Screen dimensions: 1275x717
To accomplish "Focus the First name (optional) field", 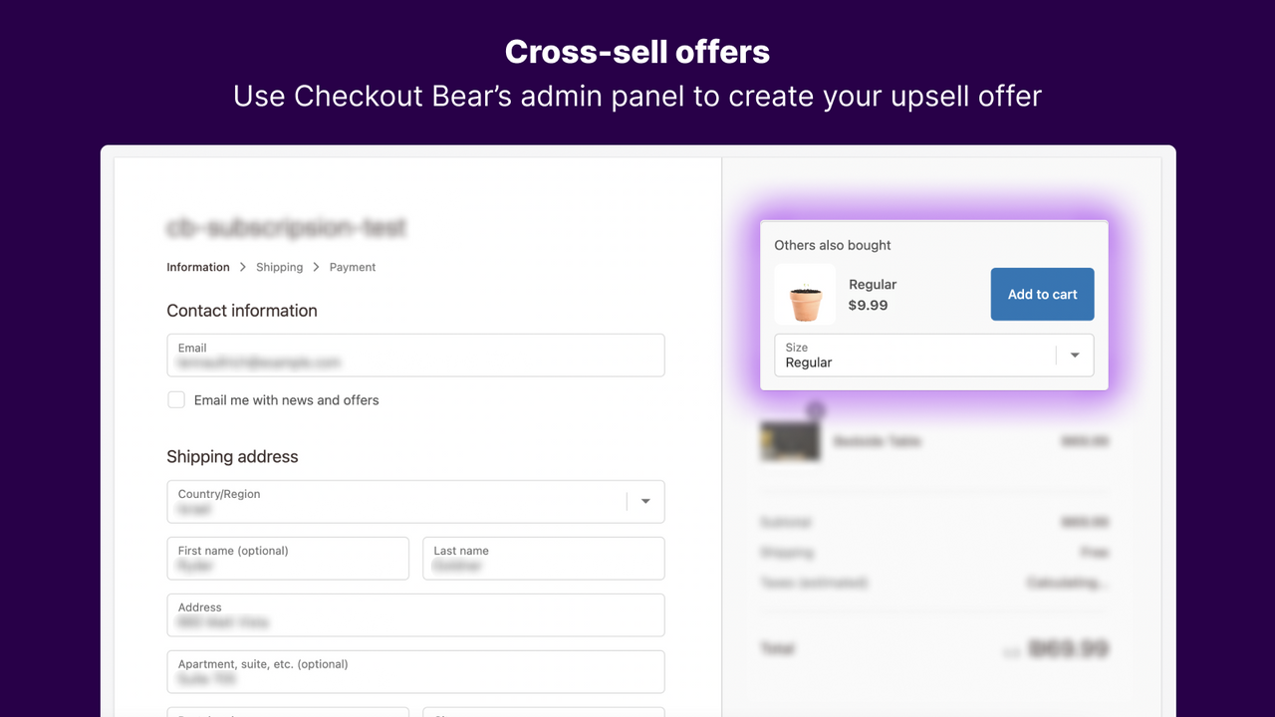I will 287,559.
